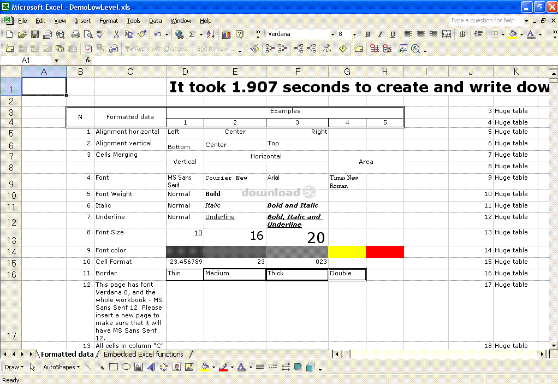Select the Oval drawing tool

point(126,367)
